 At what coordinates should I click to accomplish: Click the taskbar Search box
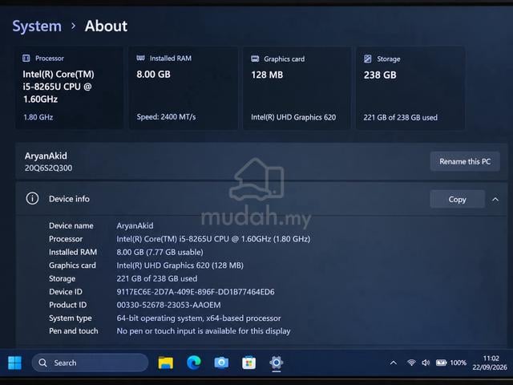click(90, 363)
